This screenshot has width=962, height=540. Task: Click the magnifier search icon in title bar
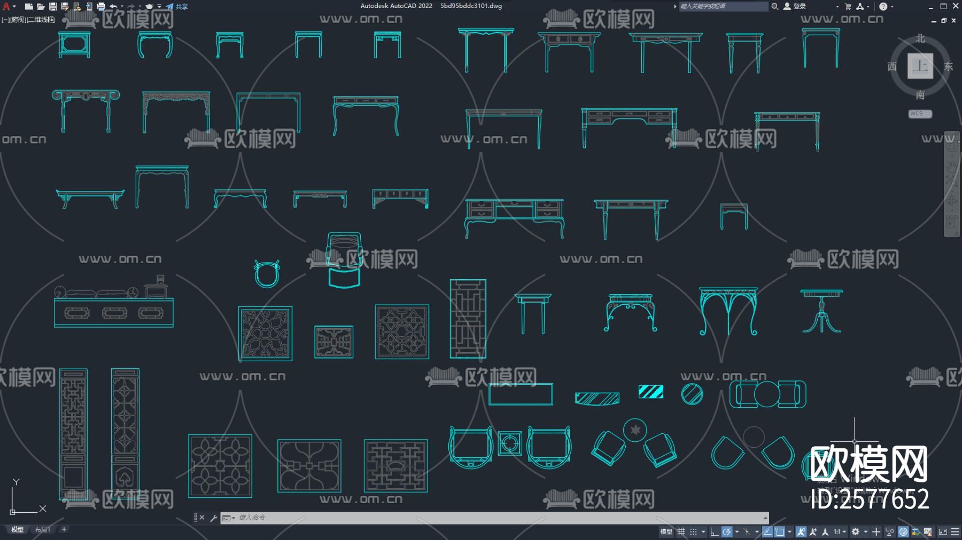pyautogui.click(x=774, y=6)
